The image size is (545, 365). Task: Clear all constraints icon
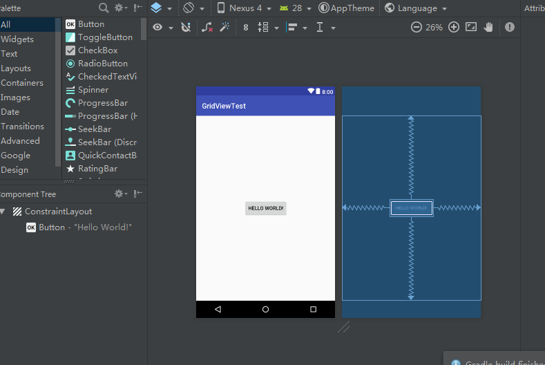click(x=207, y=27)
